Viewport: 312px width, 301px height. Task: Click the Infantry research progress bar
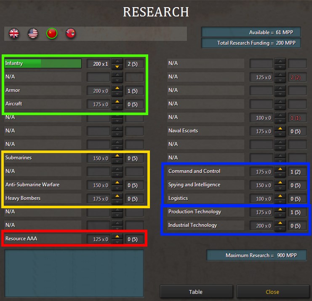(x=43, y=63)
